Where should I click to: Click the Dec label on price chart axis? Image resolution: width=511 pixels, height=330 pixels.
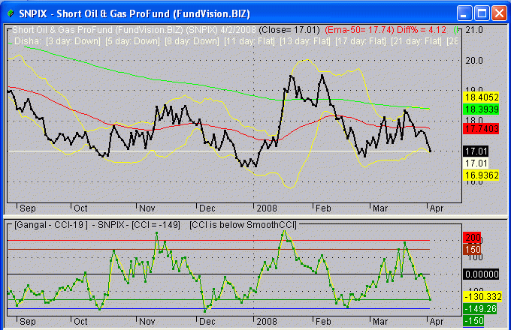(x=207, y=208)
